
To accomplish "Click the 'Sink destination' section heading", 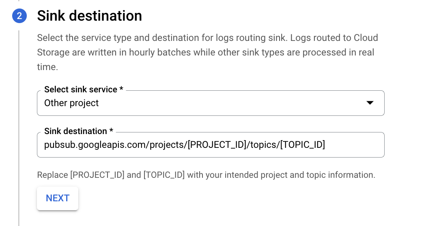I will coord(89,16).
